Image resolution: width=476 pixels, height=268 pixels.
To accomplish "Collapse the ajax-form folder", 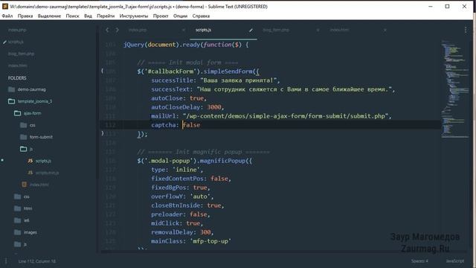I will tap(32, 113).
